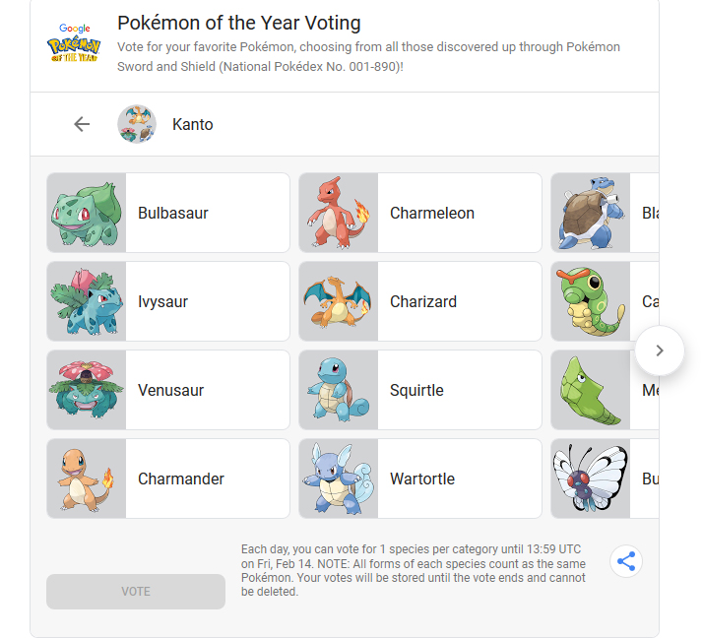Click the Venusaur image thumbnail
This screenshot has height=638, width=703.
coord(87,390)
